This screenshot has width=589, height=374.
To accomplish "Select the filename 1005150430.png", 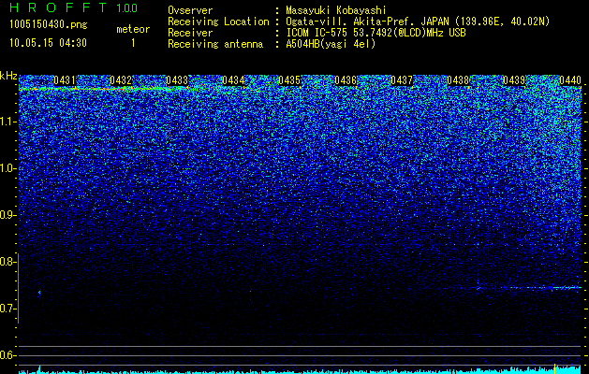I will point(49,25).
